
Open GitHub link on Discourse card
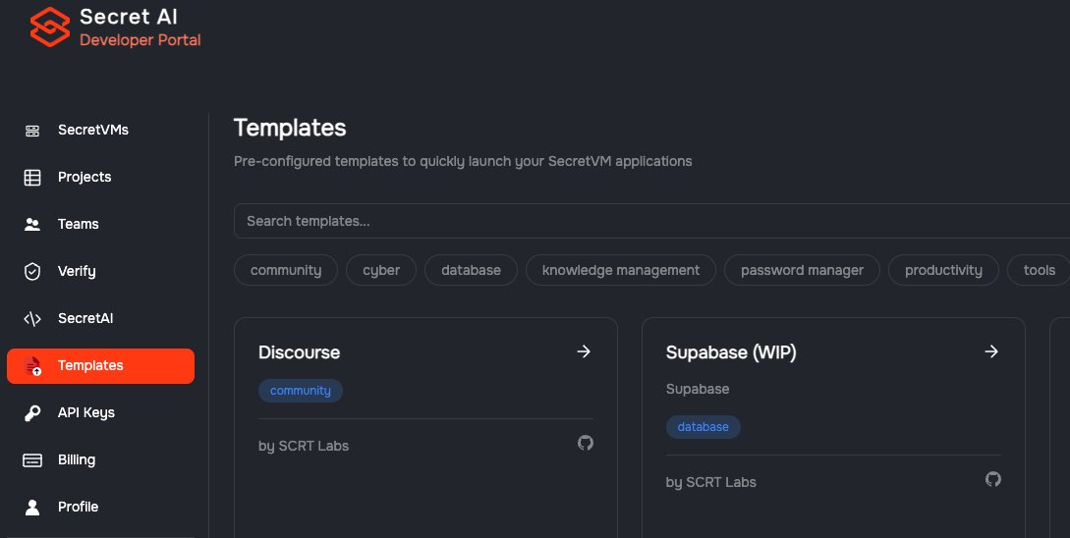[x=586, y=443]
